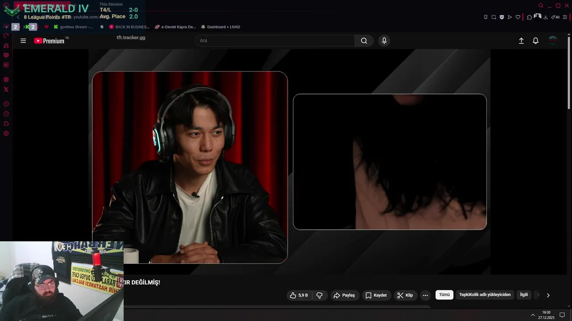Open GX Control speedometer in sidebar
Image resolution: width=572 pixels, height=321 pixels.
[6, 36]
